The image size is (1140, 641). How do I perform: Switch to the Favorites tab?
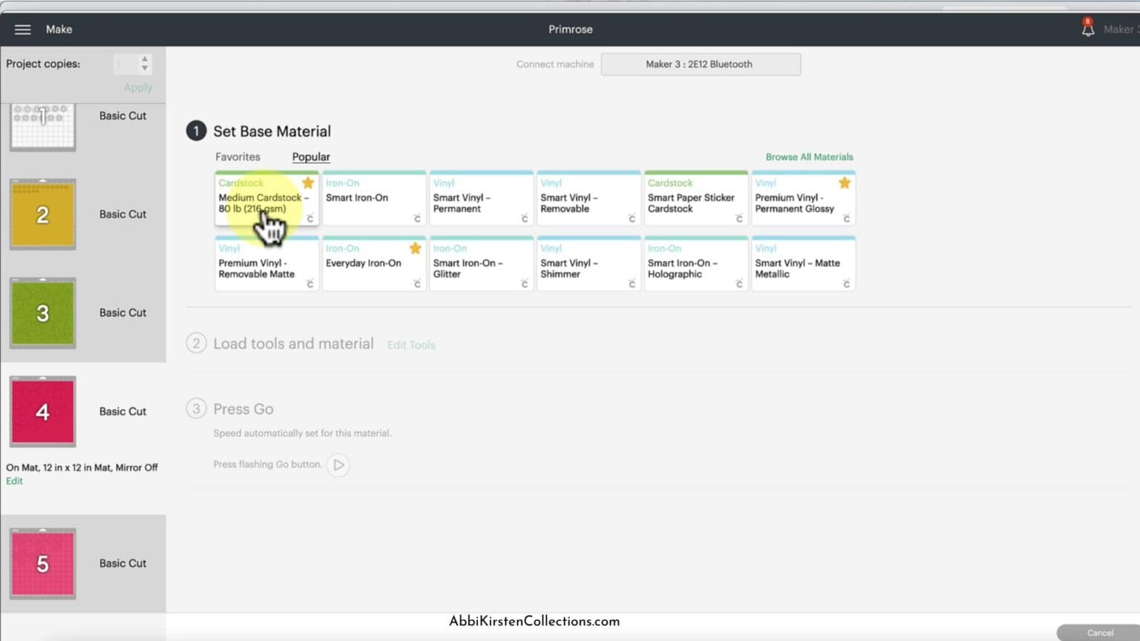click(237, 157)
